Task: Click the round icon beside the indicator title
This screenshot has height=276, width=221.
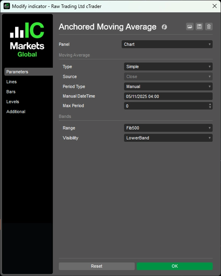Action: (164, 27)
